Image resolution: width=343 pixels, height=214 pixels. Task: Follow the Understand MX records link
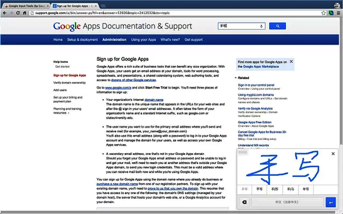click(253, 145)
